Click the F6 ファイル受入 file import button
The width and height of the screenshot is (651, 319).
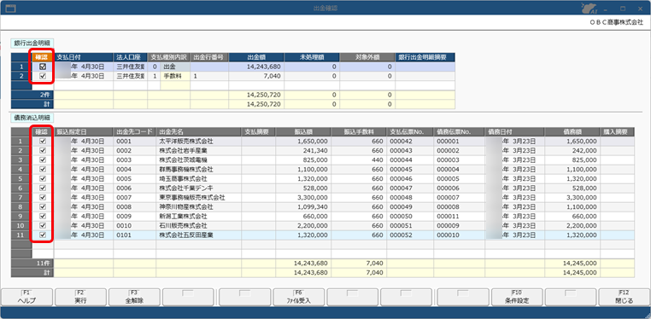pyautogui.click(x=298, y=297)
